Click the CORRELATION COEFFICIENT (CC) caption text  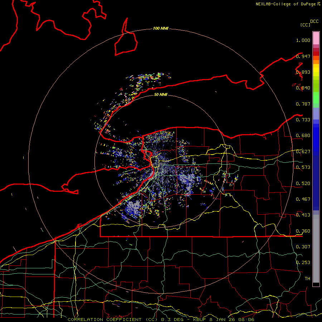[x=112, y=319]
